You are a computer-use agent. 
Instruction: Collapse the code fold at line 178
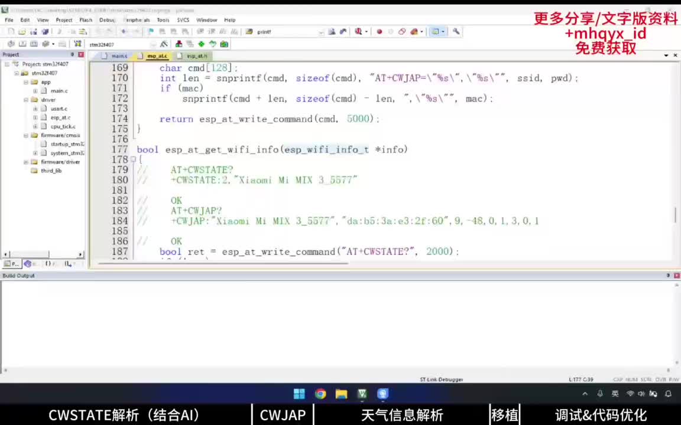pyautogui.click(x=134, y=159)
